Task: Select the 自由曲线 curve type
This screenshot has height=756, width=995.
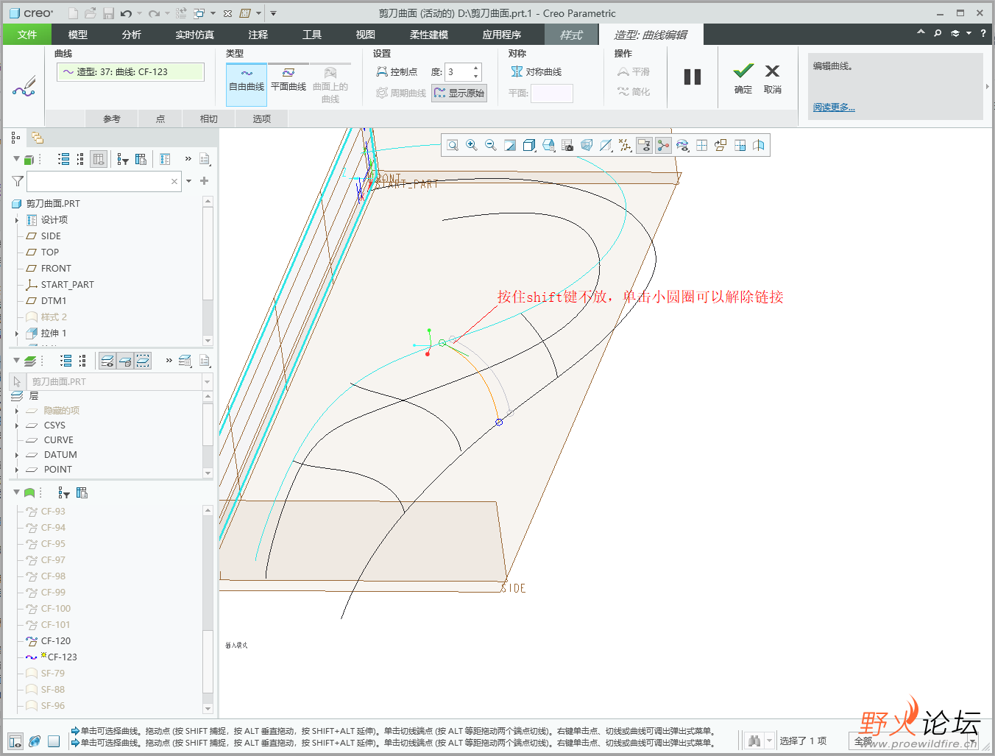Action: (x=247, y=84)
